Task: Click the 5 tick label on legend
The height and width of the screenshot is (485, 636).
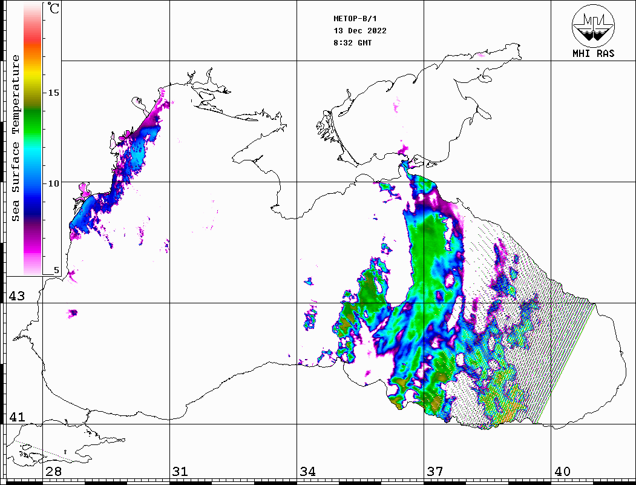Action: 57,271
